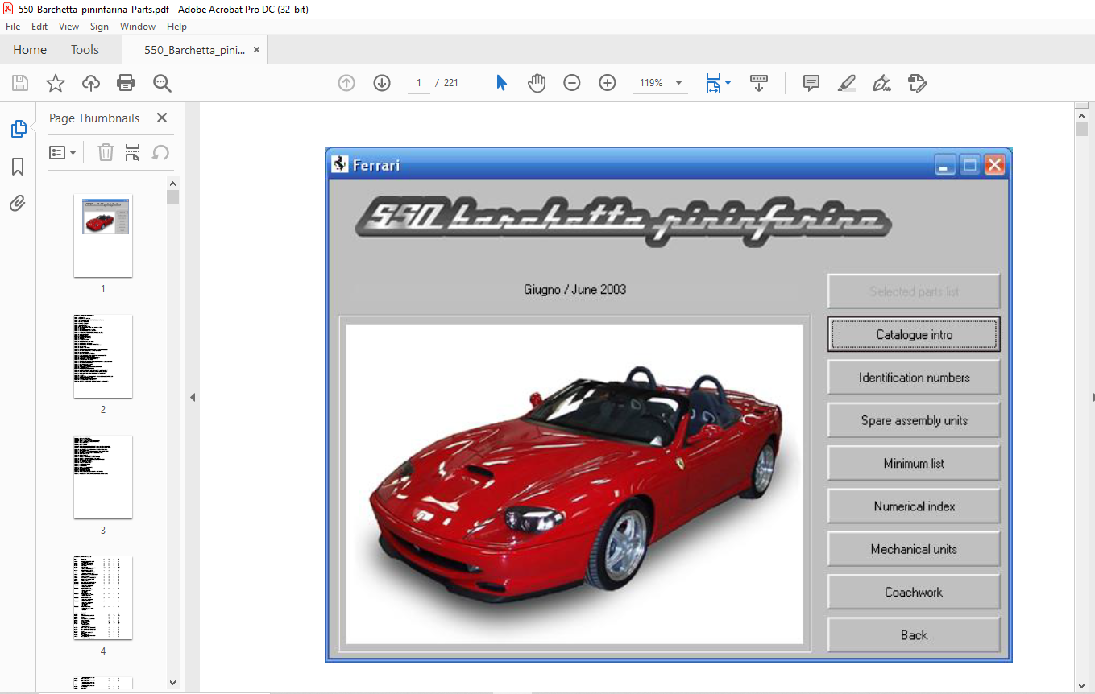This screenshot has height=694, width=1095.
Task: Open the Sign menu
Action: (99, 27)
